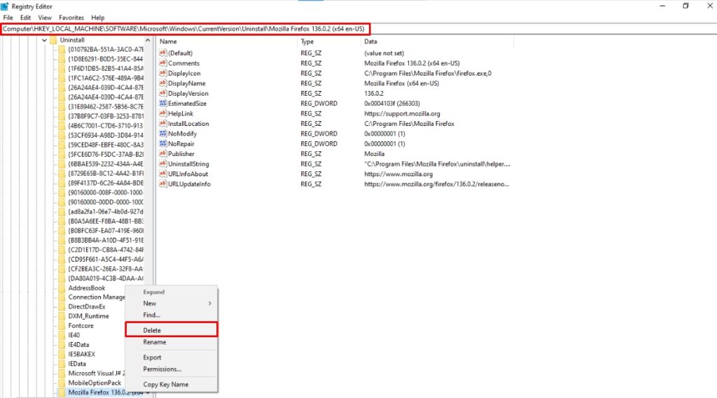Click the string icon next to Publisher
This screenshot has width=717, height=398.
(x=162, y=153)
